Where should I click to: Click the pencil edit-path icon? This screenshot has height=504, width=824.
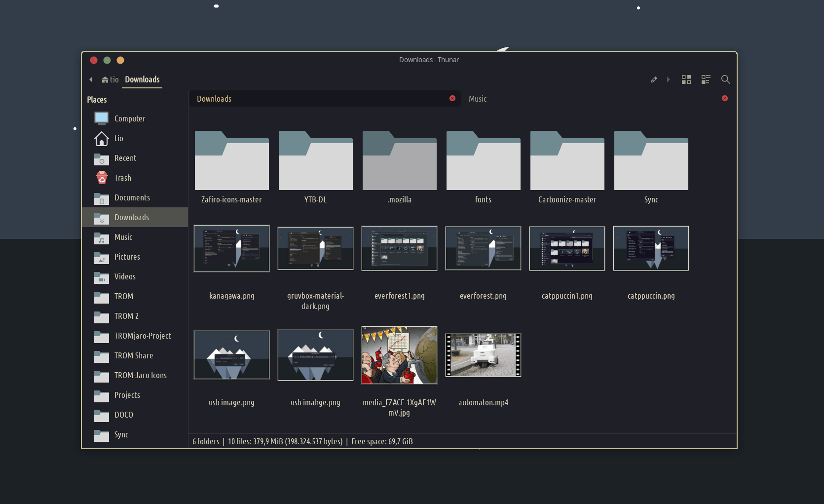point(654,79)
